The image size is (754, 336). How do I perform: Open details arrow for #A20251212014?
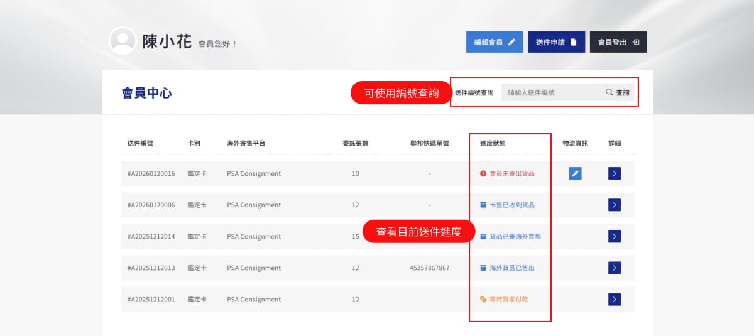(615, 236)
